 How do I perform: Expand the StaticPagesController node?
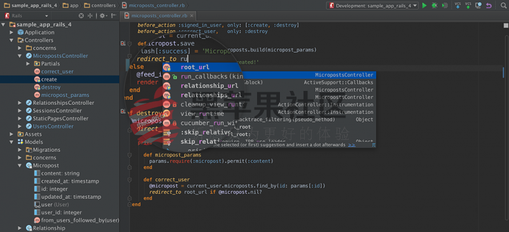click(x=20, y=118)
